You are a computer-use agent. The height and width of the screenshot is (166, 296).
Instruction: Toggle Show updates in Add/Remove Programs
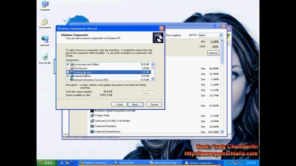173,35
